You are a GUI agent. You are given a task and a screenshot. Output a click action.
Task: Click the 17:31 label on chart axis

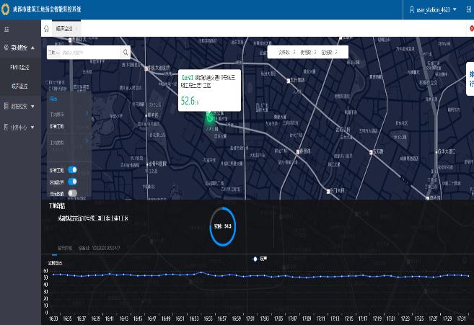(x=461, y=319)
